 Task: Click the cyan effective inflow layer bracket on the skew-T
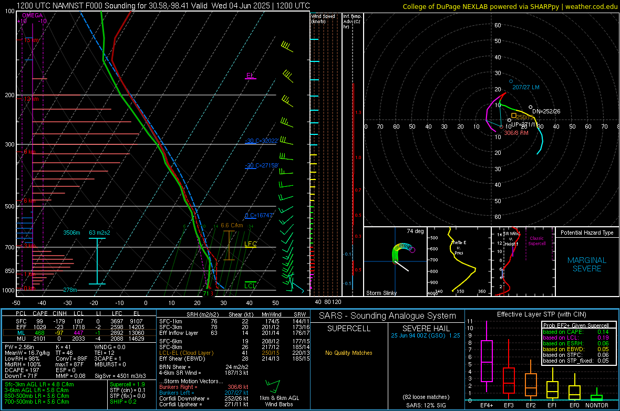[x=97, y=261]
